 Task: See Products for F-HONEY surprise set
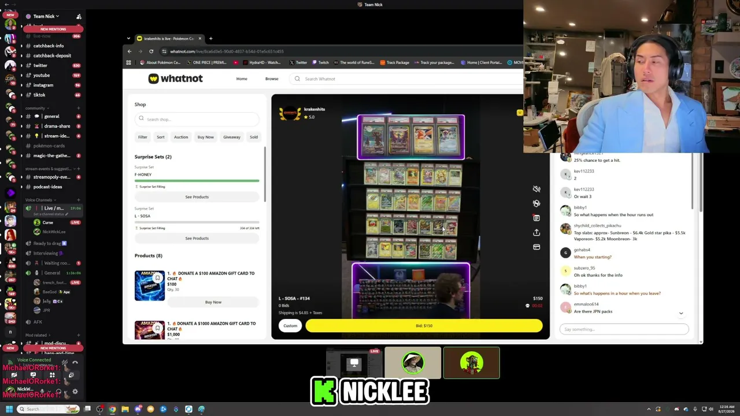point(197,197)
